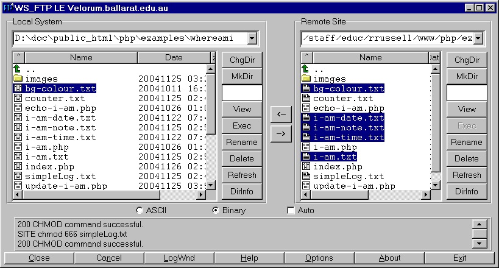This screenshot has width=499, height=268.
Task: Click the Exit button
Action: click(460, 258)
